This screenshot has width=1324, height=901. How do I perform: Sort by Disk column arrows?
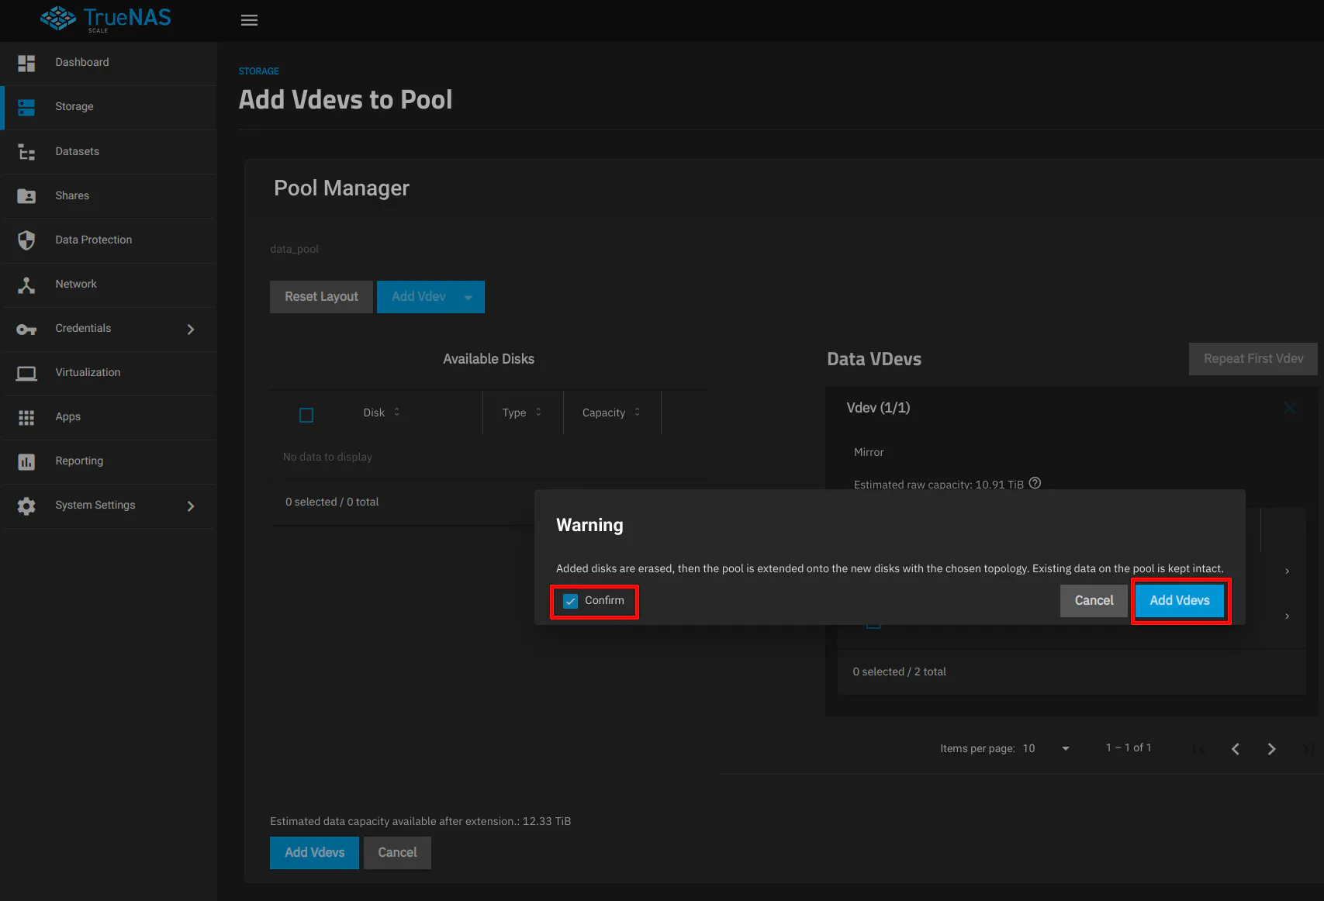pos(397,412)
